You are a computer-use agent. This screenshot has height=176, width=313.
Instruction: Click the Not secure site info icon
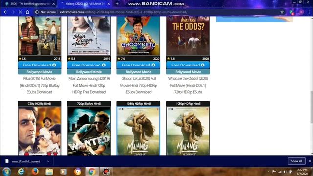pos(37,12)
